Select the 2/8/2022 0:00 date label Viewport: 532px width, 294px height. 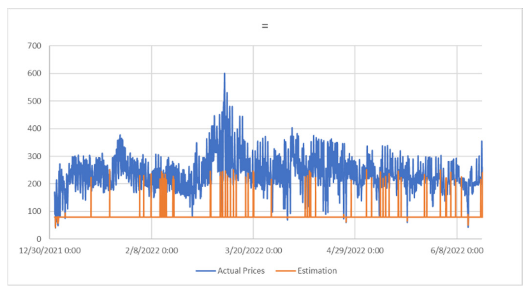[x=152, y=251]
